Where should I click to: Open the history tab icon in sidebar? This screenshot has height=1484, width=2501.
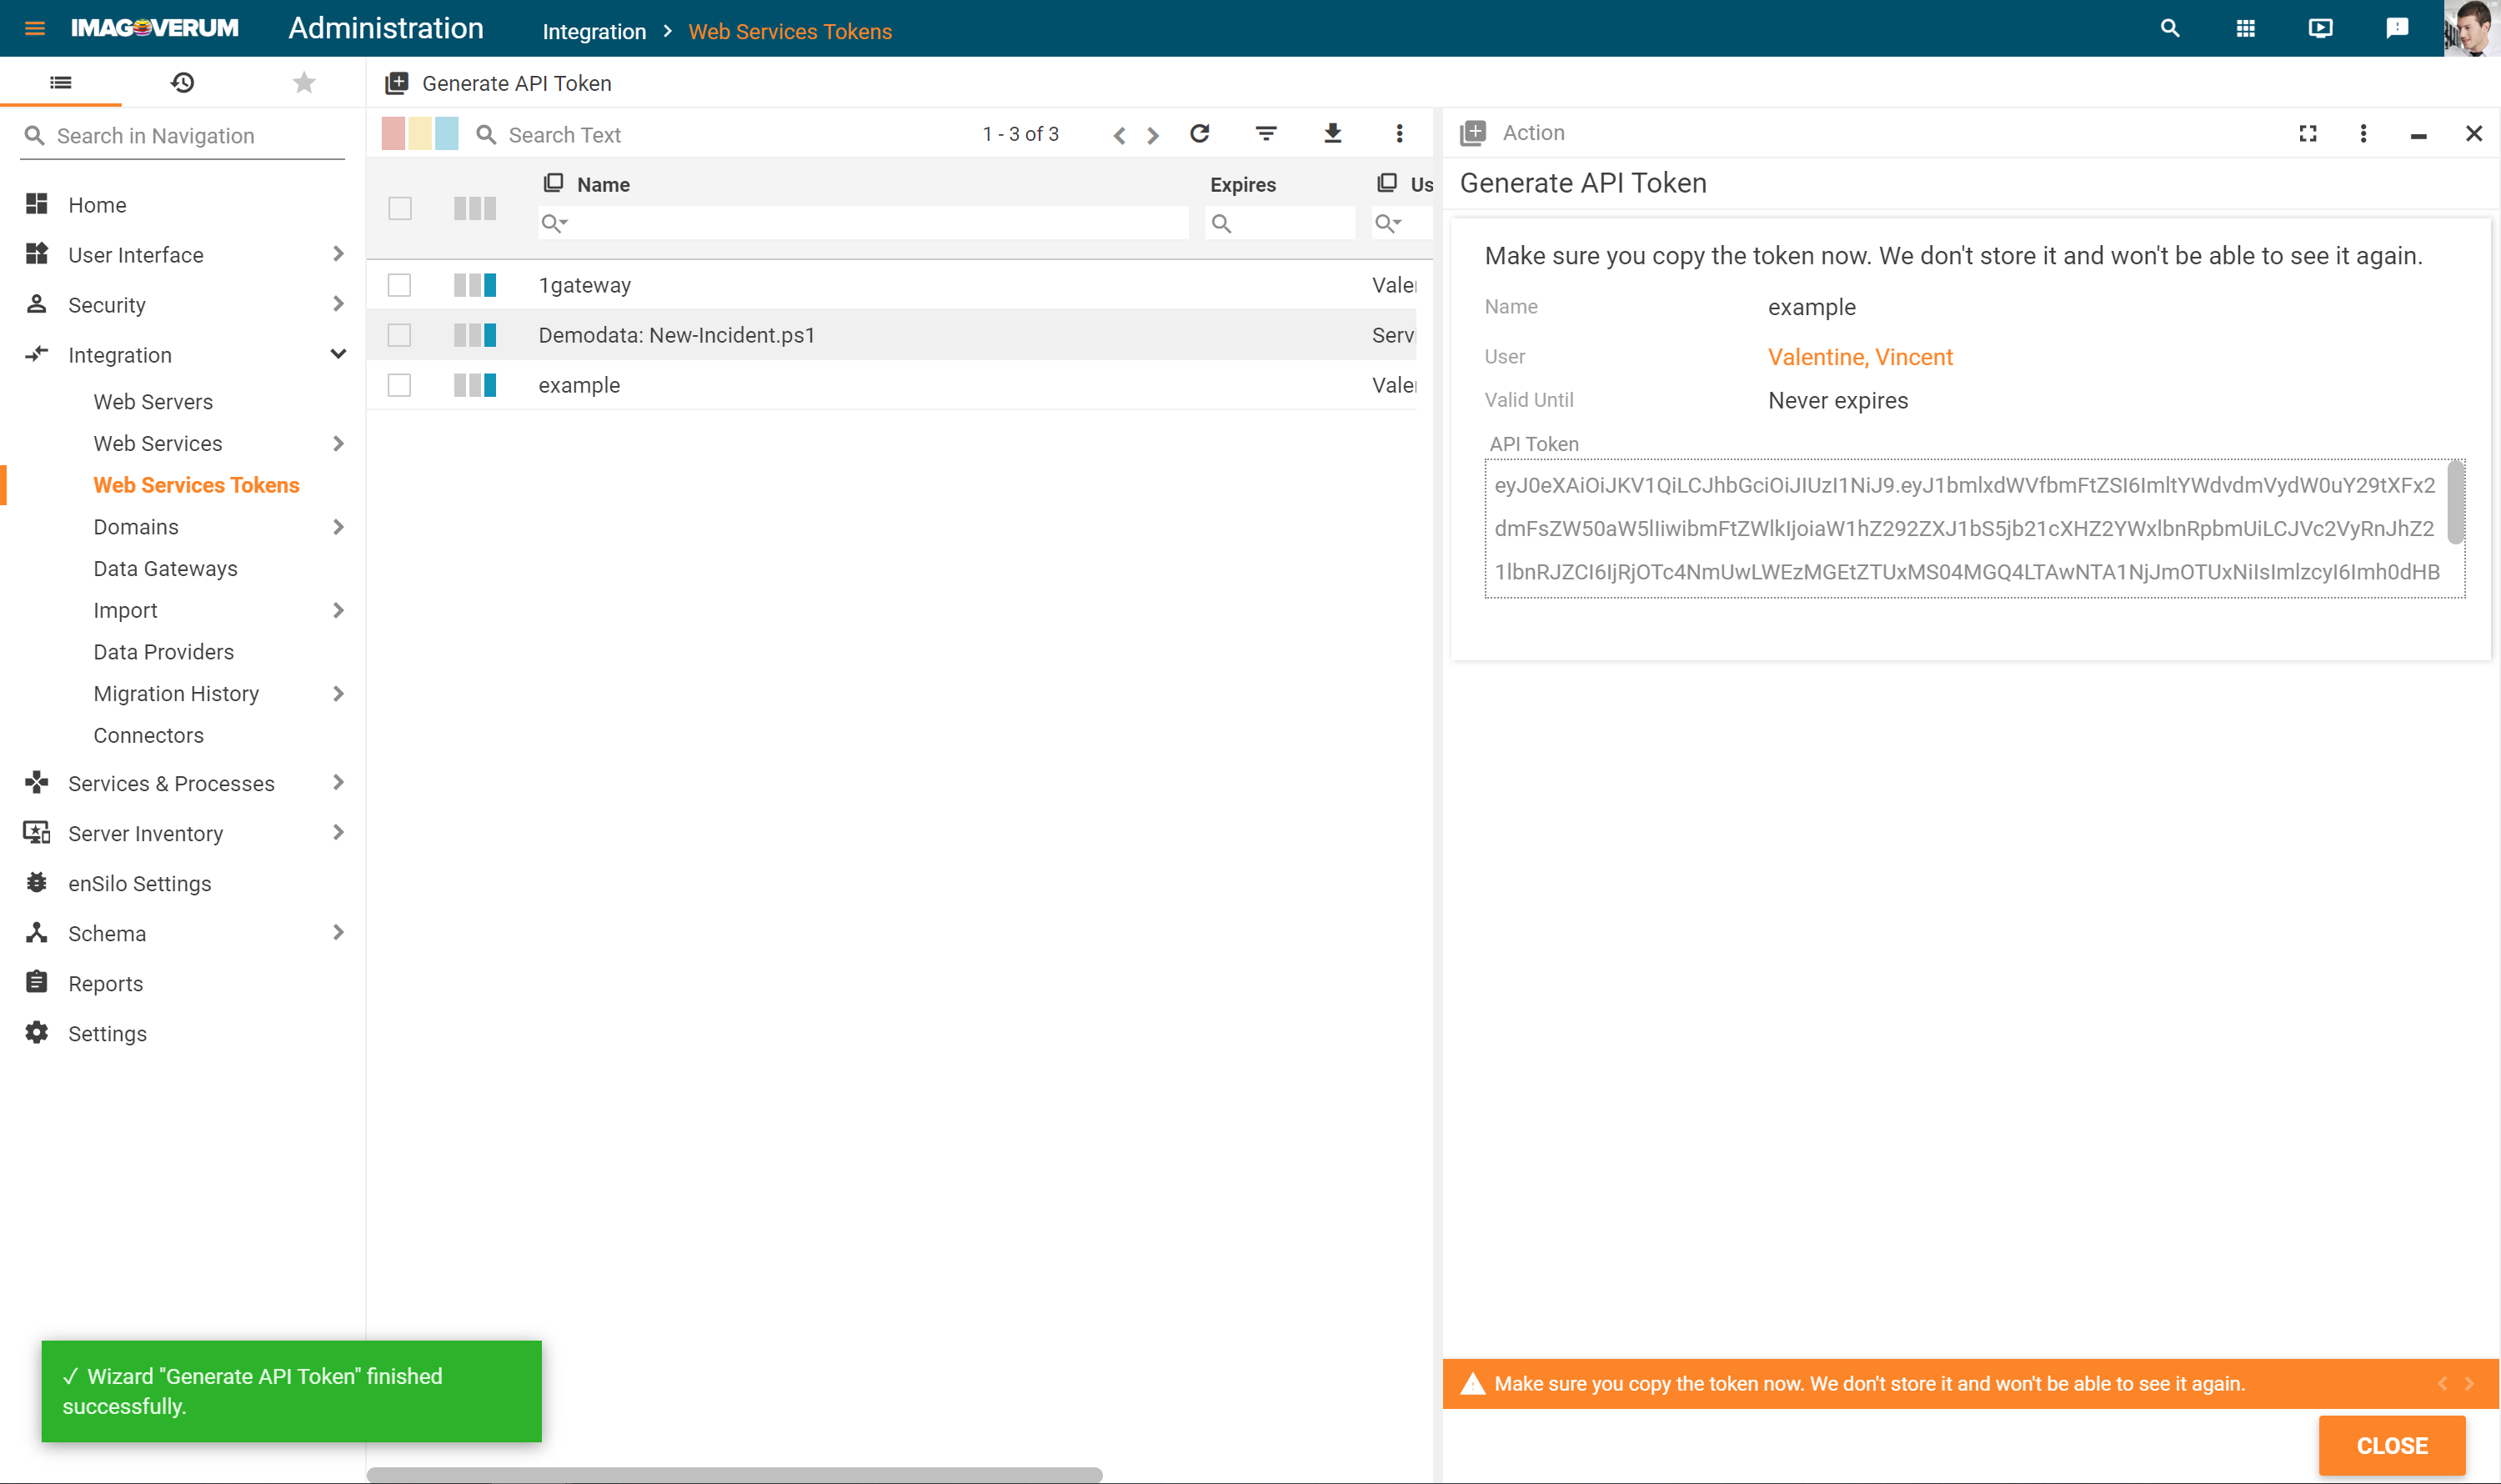pyautogui.click(x=182, y=82)
